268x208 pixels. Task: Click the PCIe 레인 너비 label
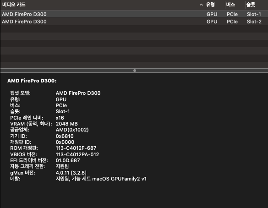pos(27,118)
